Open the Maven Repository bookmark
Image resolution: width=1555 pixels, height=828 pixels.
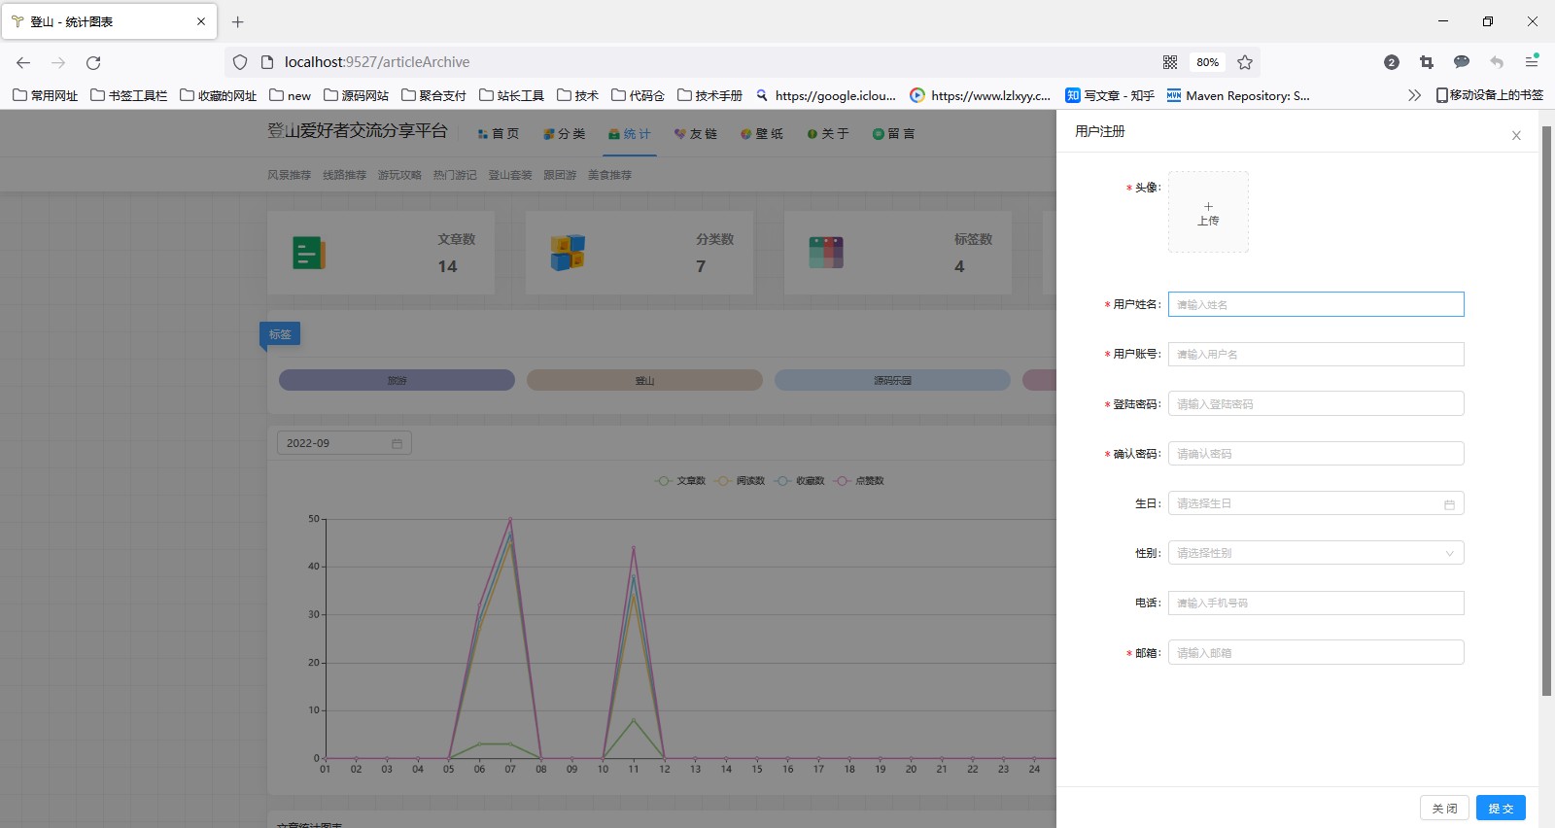click(x=1238, y=95)
